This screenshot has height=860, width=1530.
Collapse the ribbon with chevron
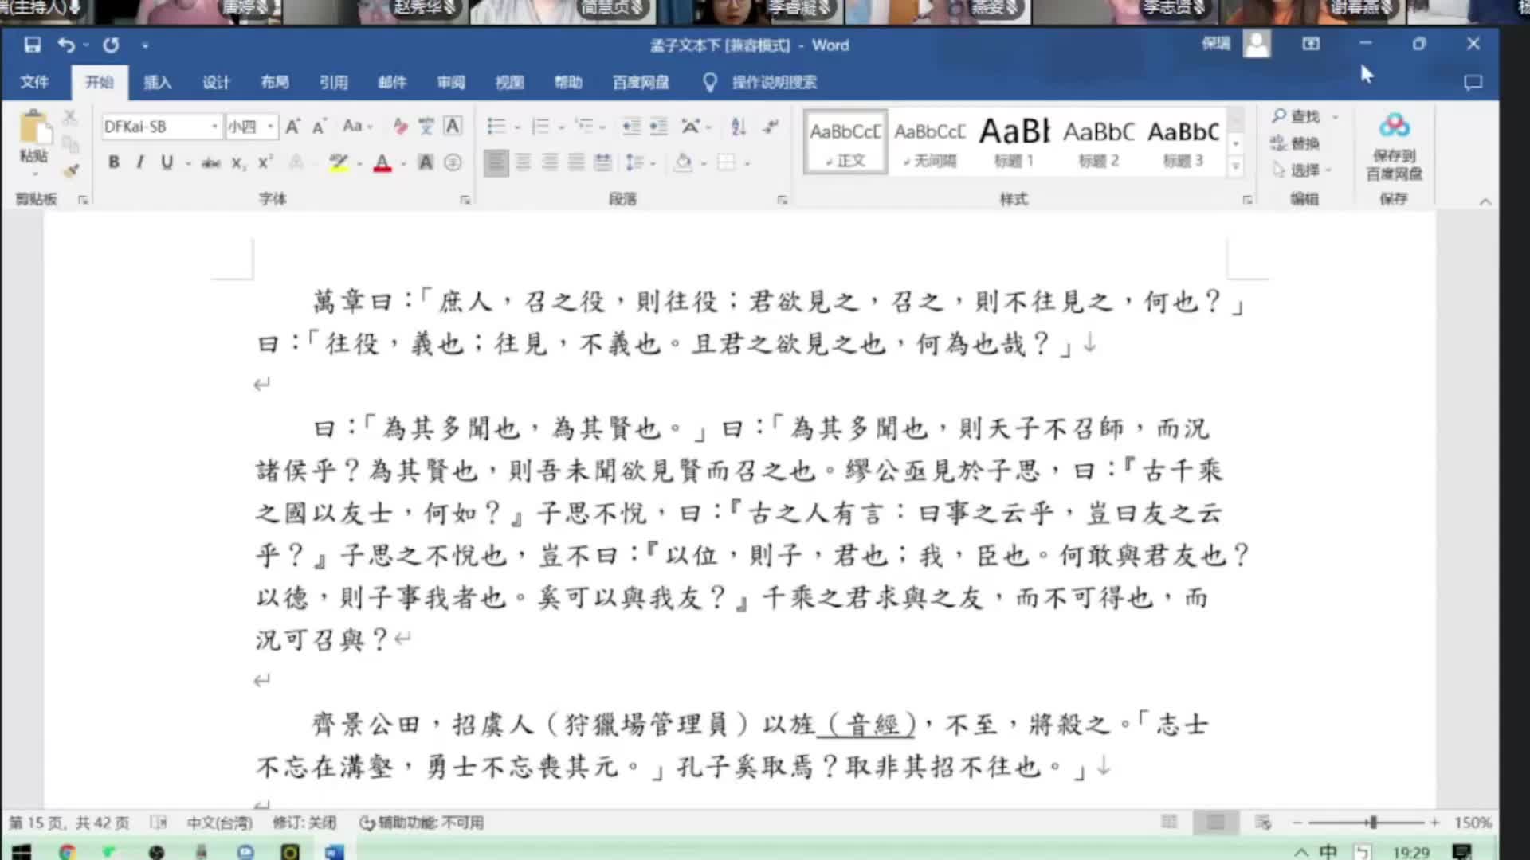[1485, 202]
